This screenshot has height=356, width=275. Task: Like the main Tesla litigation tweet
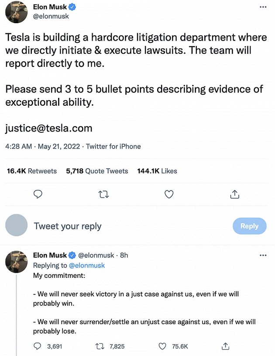pyautogui.click(x=168, y=194)
